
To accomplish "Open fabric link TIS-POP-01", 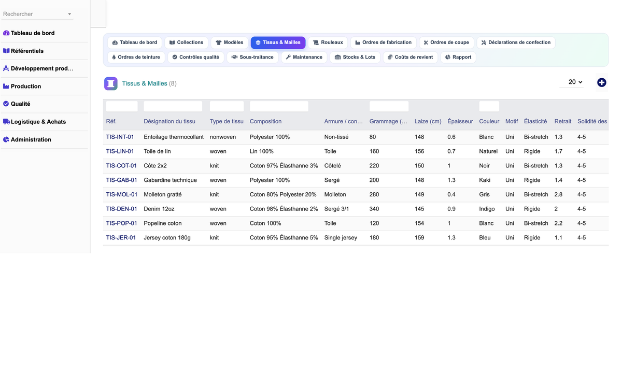I will (121, 223).
